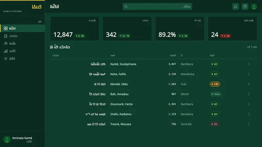This screenshot has width=262, height=147.
Task: Click green status badge for Keita, Falifa
Action: coord(215,74)
